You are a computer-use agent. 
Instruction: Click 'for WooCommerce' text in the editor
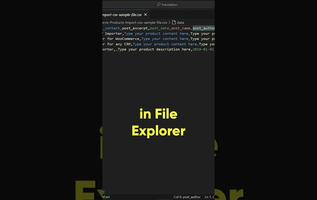[123, 39]
